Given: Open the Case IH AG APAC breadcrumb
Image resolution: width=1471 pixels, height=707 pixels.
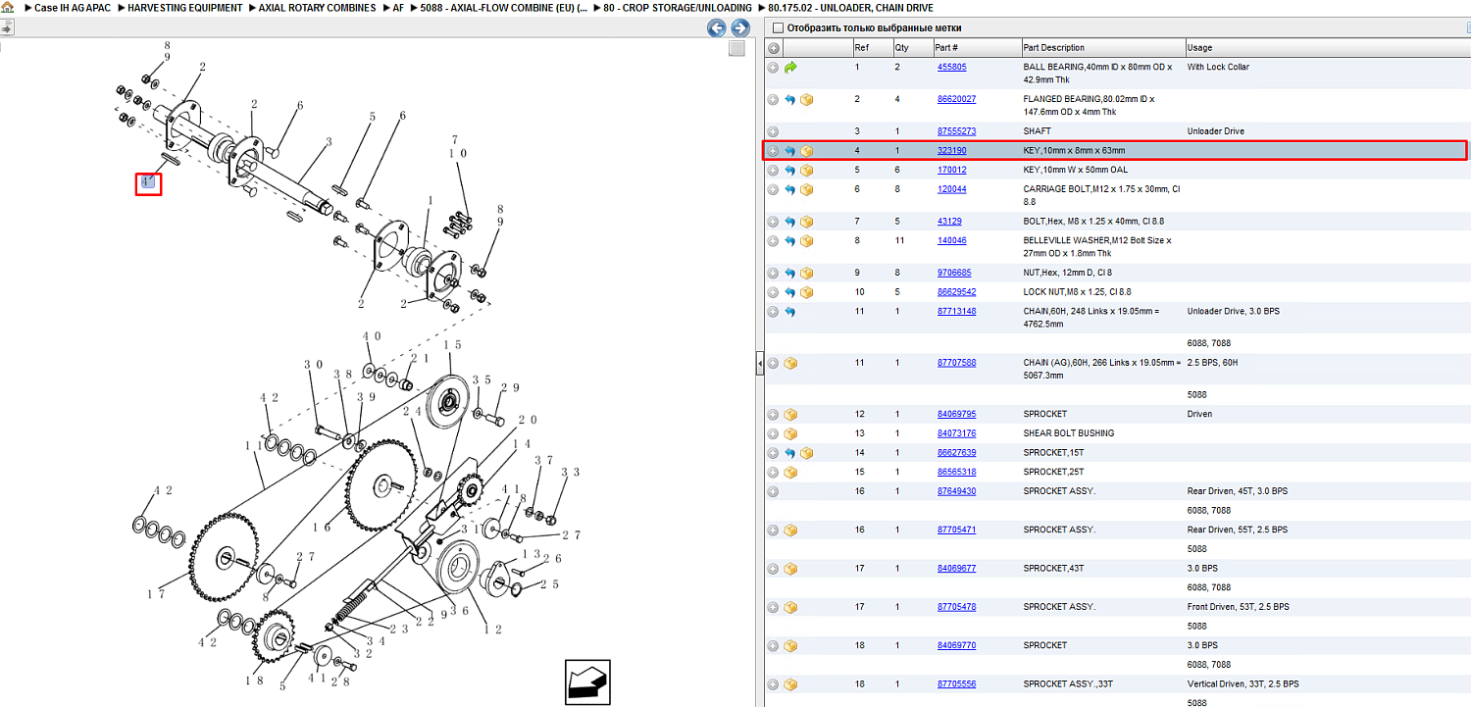Looking at the screenshot, I should click(x=72, y=8).
